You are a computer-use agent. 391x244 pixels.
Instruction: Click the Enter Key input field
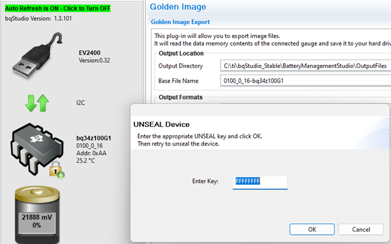[260, 182]
